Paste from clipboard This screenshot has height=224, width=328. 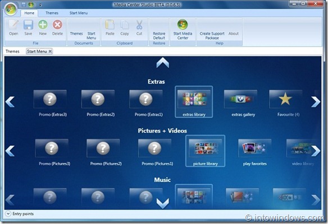(110, 27)
